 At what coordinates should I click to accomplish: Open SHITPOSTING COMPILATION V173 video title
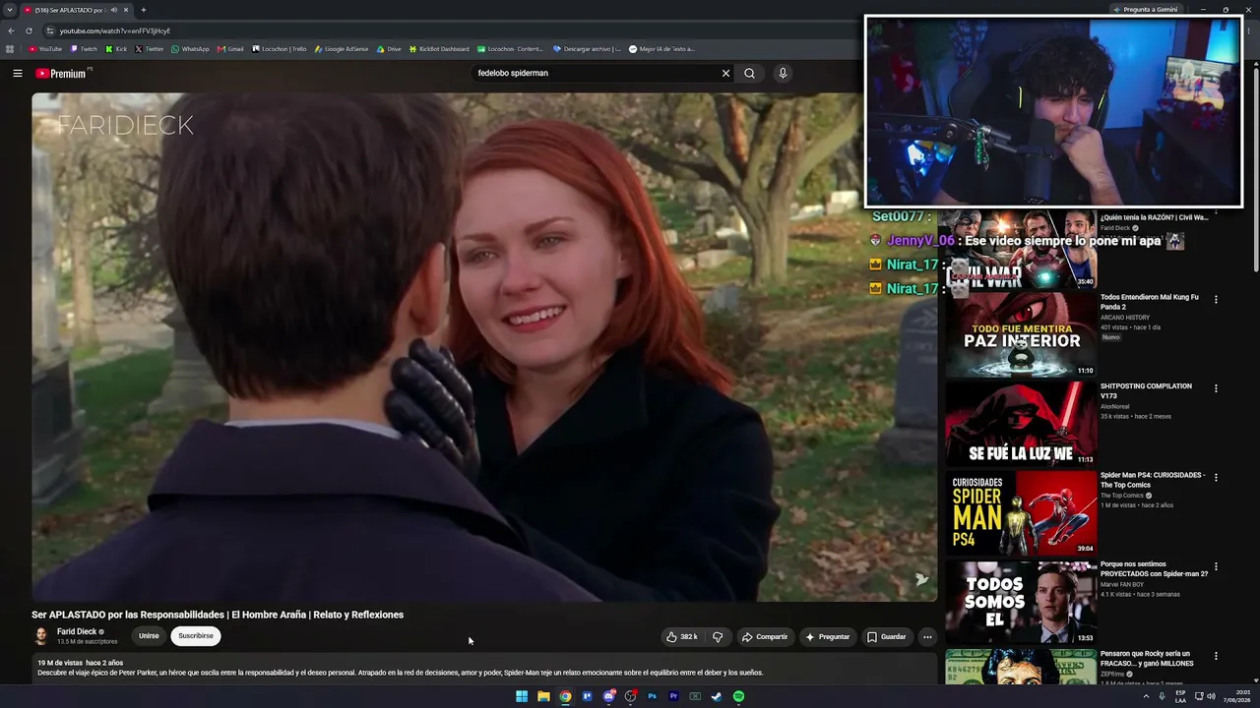pos(1146,390)
